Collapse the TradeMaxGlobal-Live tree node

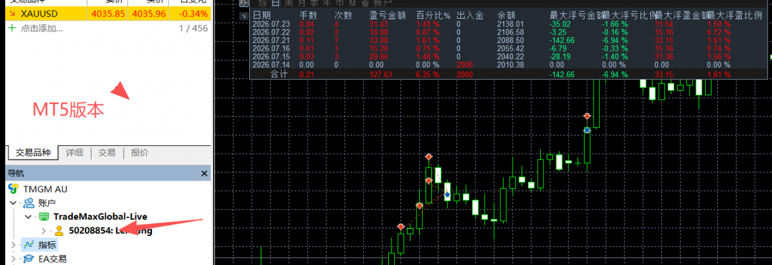pos(28,216)
